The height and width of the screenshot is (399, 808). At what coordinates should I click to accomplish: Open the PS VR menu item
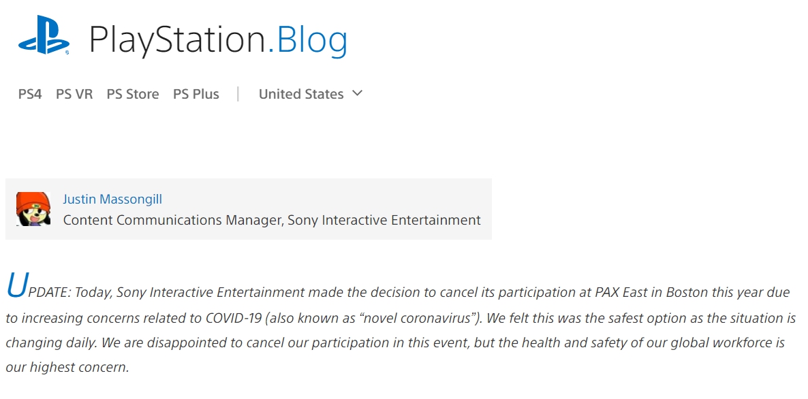tap(74, 94)
